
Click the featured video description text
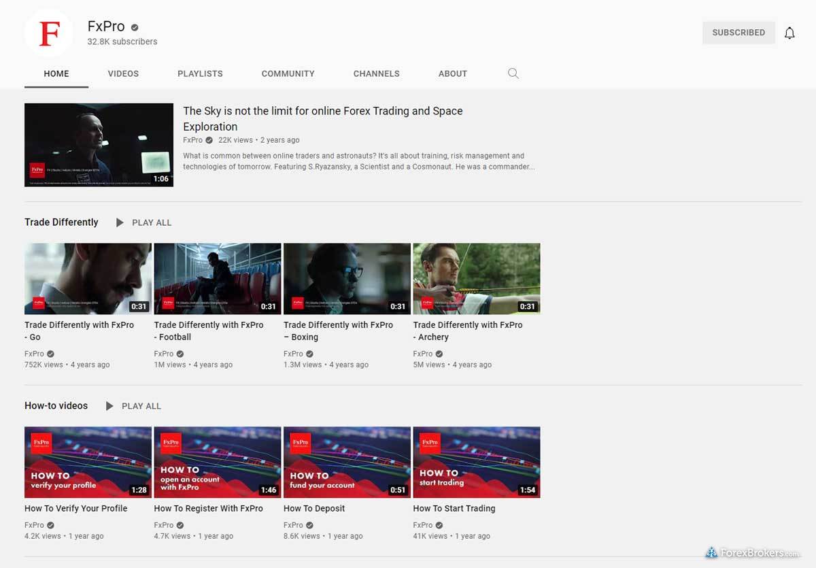click(359, 161)
